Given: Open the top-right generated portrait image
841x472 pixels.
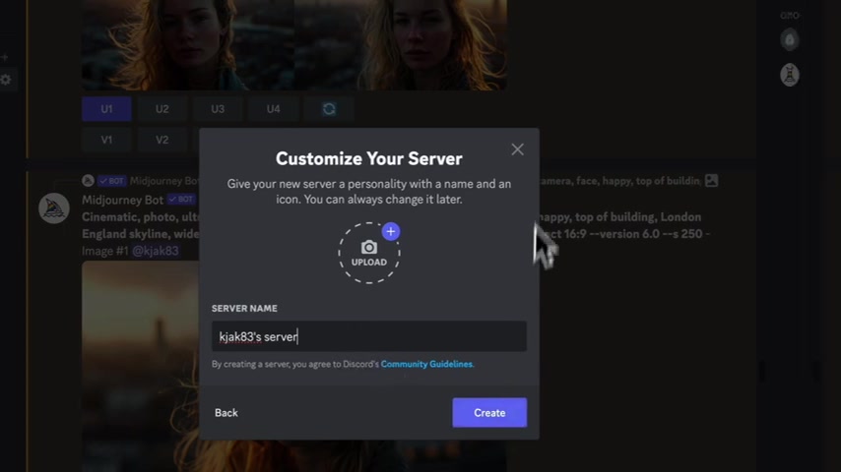Looking at the screenshot, I should click(x=401, y=45).
